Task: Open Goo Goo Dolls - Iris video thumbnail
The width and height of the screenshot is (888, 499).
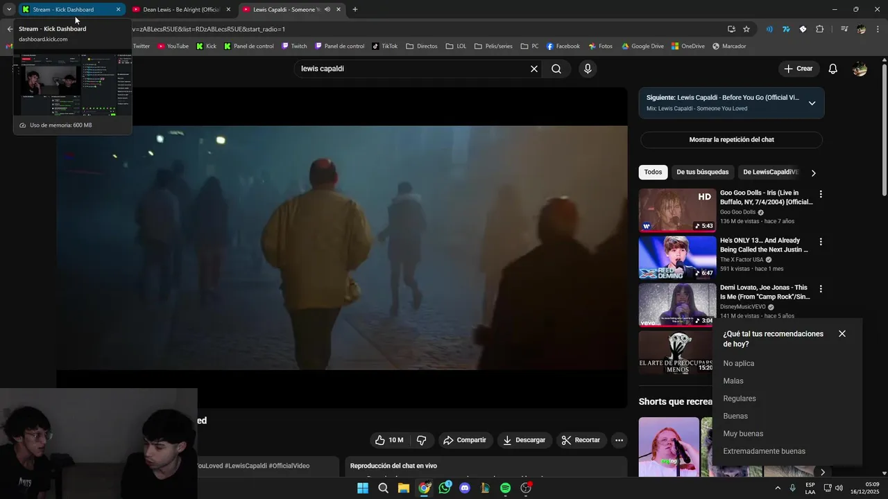Action: (677, 210)
